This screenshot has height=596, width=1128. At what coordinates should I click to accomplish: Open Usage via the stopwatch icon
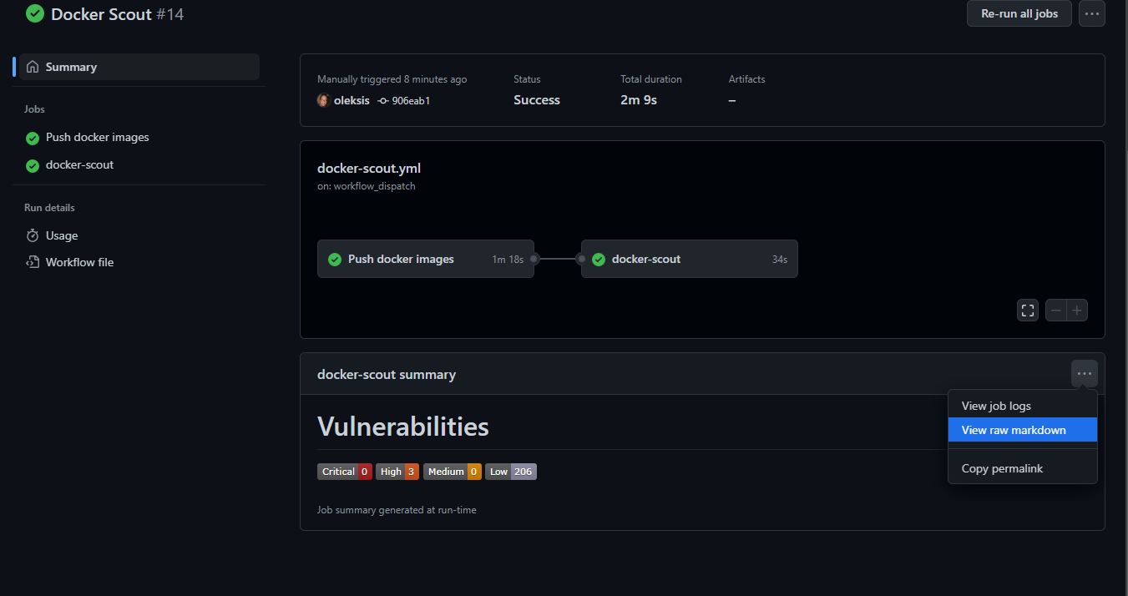pyautogui.click(x=32, y=235)
